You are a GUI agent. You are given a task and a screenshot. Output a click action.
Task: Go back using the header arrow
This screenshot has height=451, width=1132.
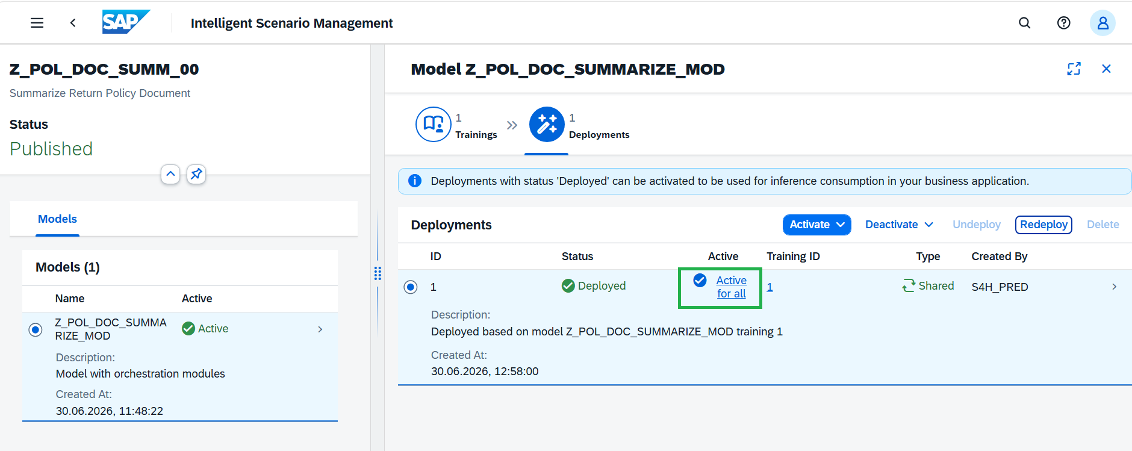click(73, 23)
